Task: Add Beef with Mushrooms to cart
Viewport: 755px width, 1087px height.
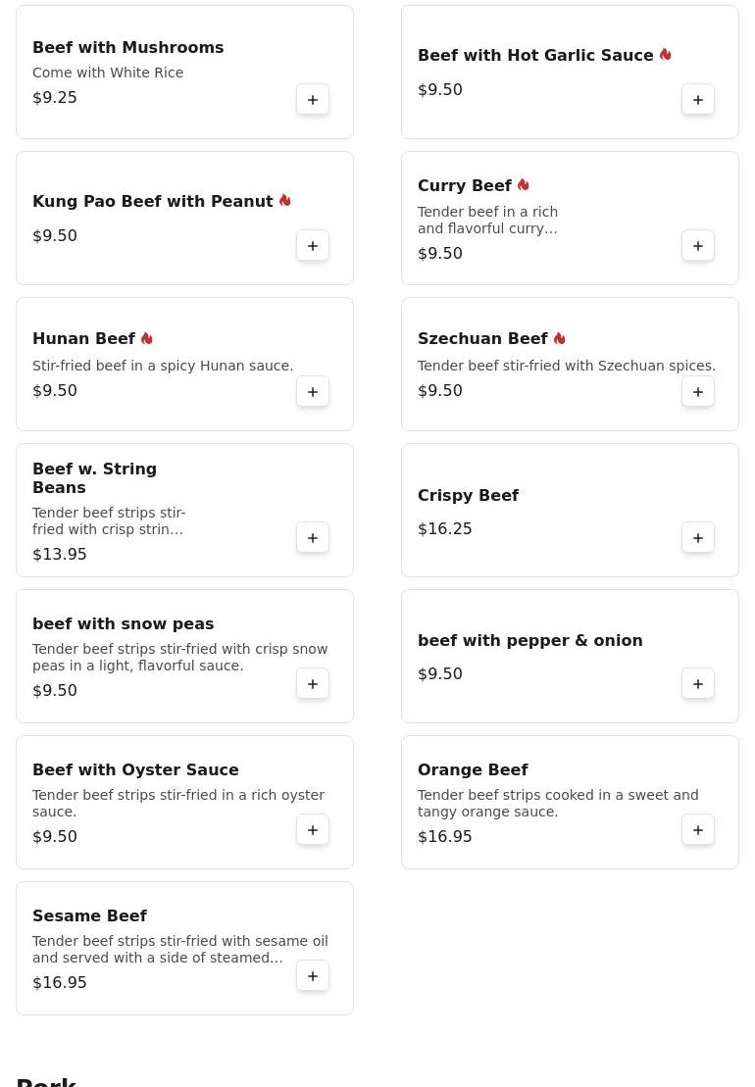Action: [x=313, y=100]
